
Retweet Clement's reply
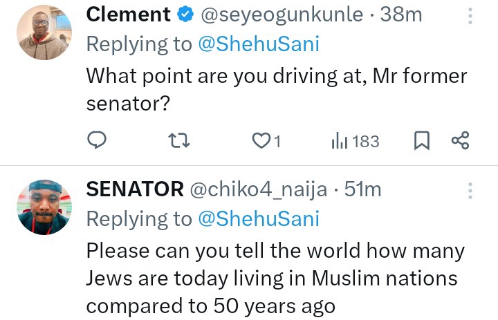click(x=179, y=141)
